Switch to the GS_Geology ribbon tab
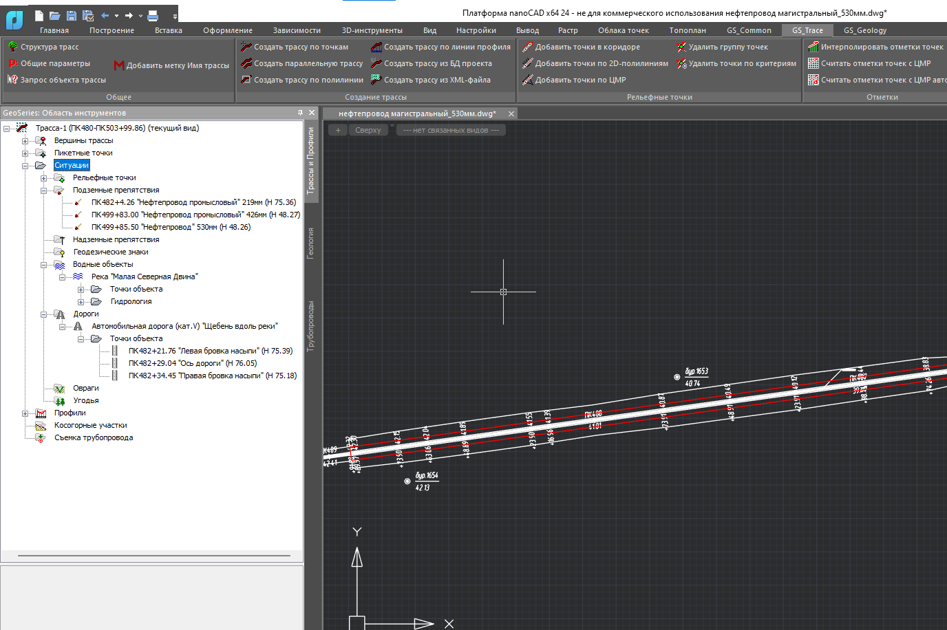This screenshot has width=947, height=630. tap(865, 30)
